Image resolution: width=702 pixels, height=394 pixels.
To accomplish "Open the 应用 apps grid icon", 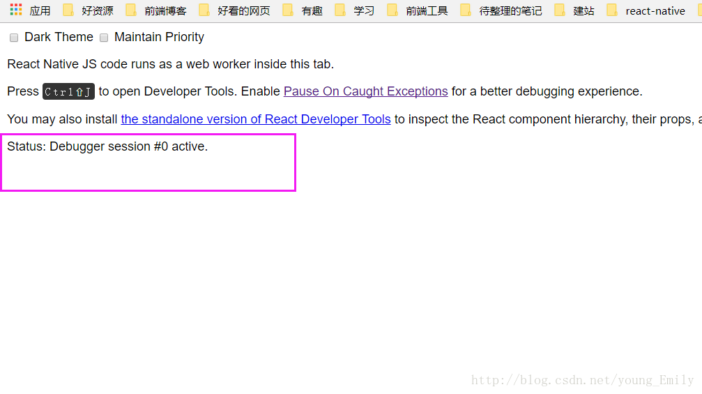I will coord(16,10).
